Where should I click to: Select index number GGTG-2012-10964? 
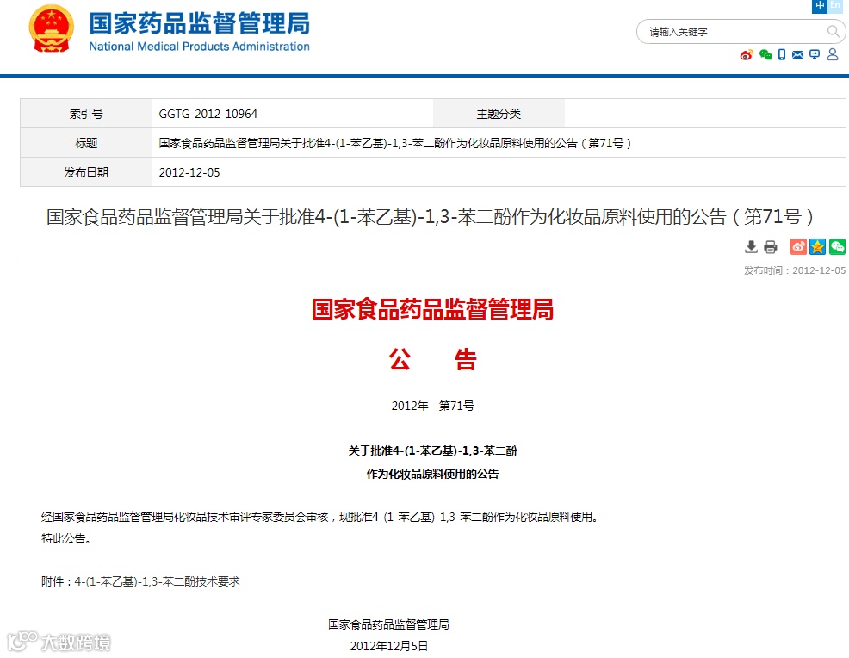(208, 114)
